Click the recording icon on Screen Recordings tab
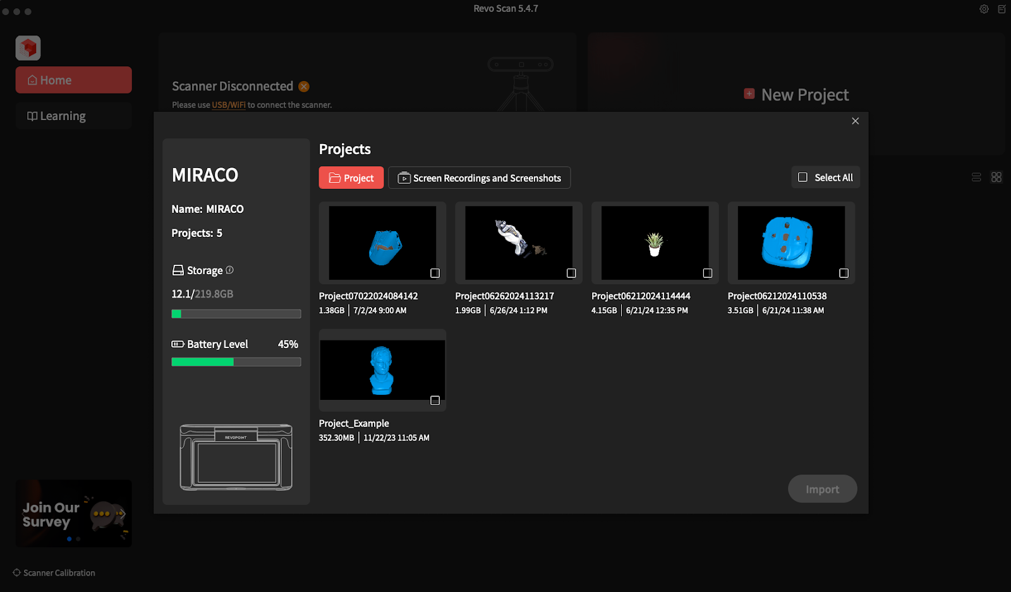This screenshot has width=1011, height=592. pos(404,178)
